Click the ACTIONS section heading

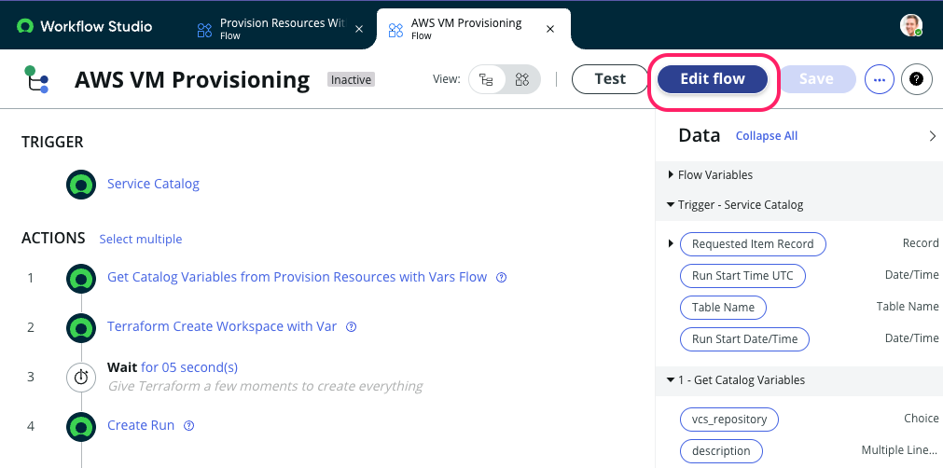click(53, 238)
